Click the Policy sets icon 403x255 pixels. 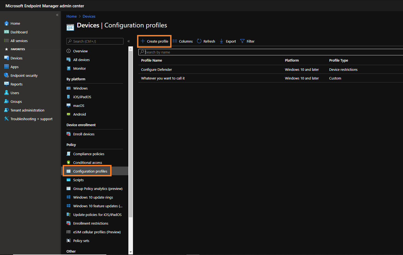point(69,241)
